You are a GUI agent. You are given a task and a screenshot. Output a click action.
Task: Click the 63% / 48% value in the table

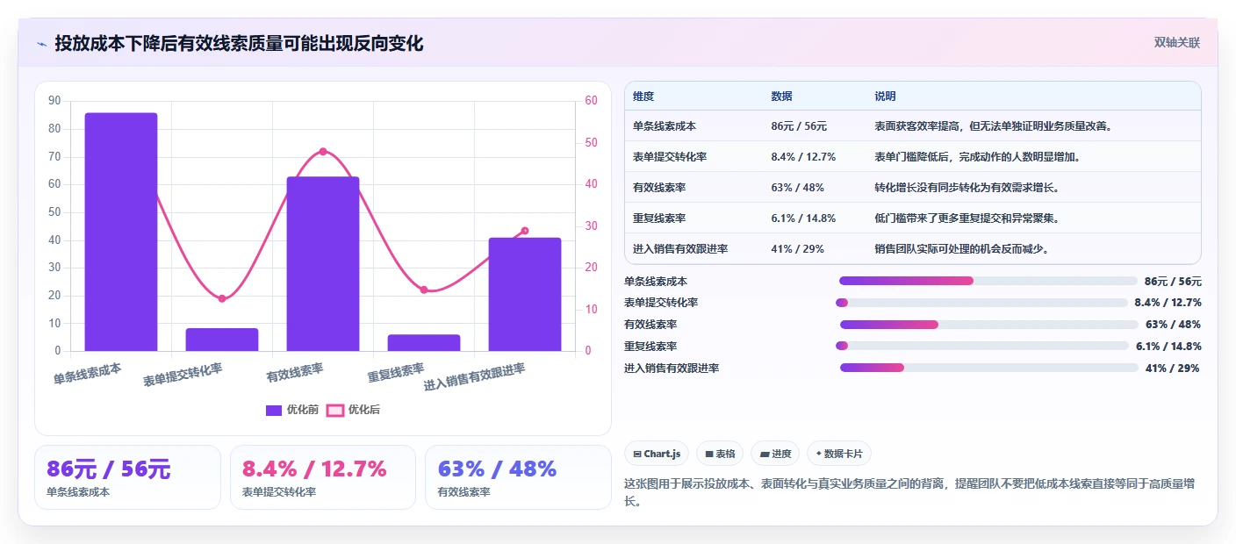(x=797, y=188)
